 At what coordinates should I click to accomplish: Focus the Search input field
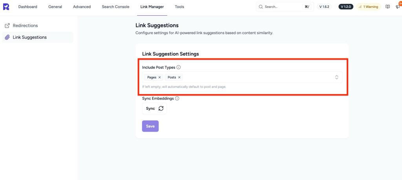click(x=283, y=7)
